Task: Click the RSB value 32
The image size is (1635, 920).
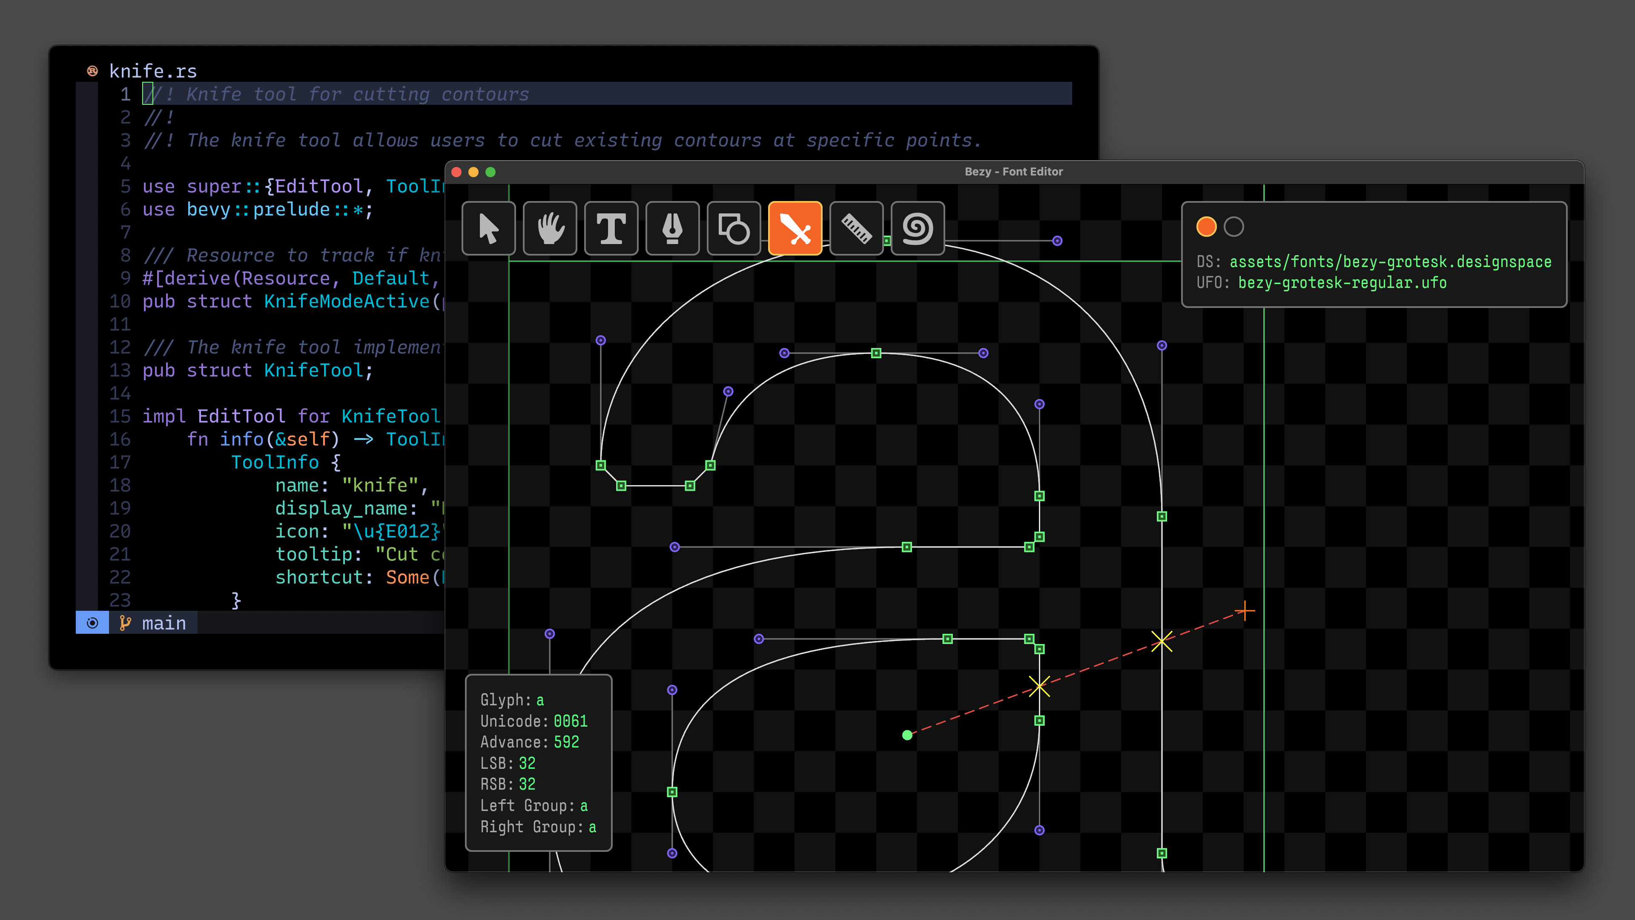Action: tap(527, 784)
